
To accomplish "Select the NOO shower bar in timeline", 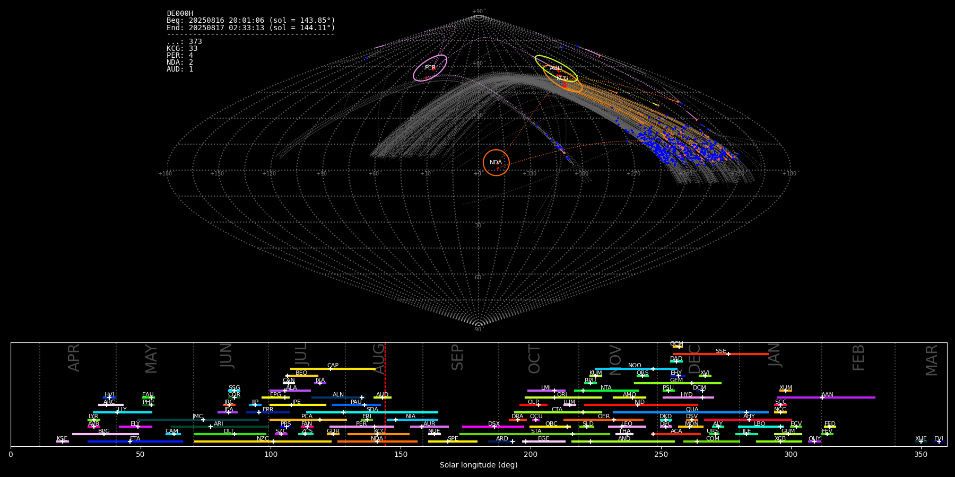I will click(x=636, y=369).
